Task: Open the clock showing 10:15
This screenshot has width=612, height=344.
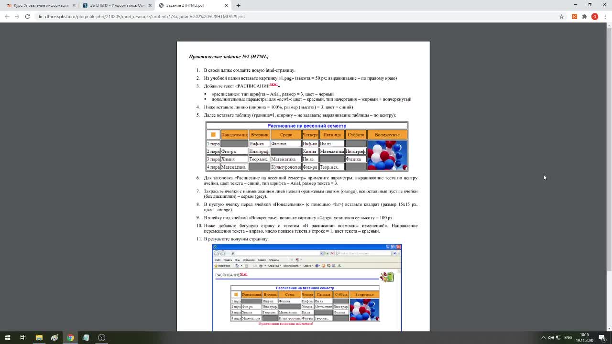Action: click(584, 337)
